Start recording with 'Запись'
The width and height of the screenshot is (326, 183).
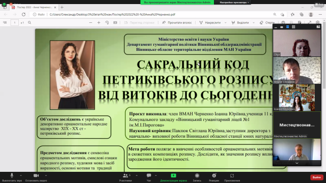coord(197,177)
